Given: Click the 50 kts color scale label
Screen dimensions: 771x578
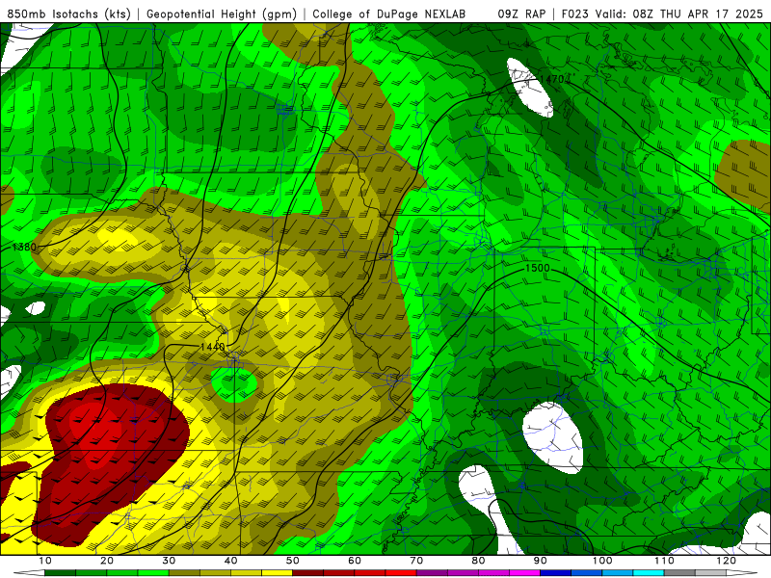Looking at the screenshot, I should click(293, 561).
